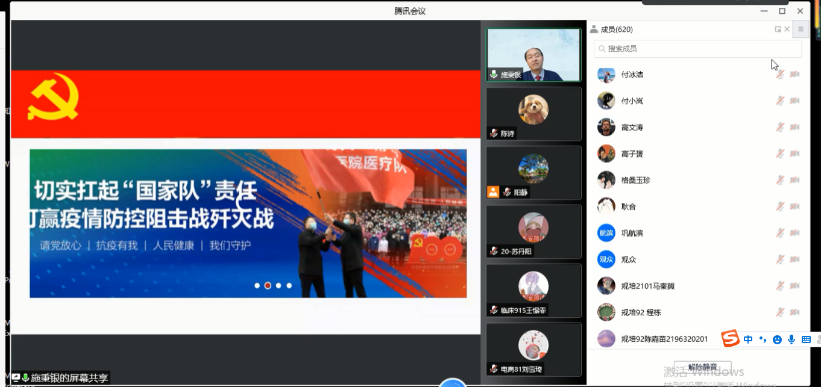Go to first slide carousel dot
This screenshot has width=821, height=387.
257,285
